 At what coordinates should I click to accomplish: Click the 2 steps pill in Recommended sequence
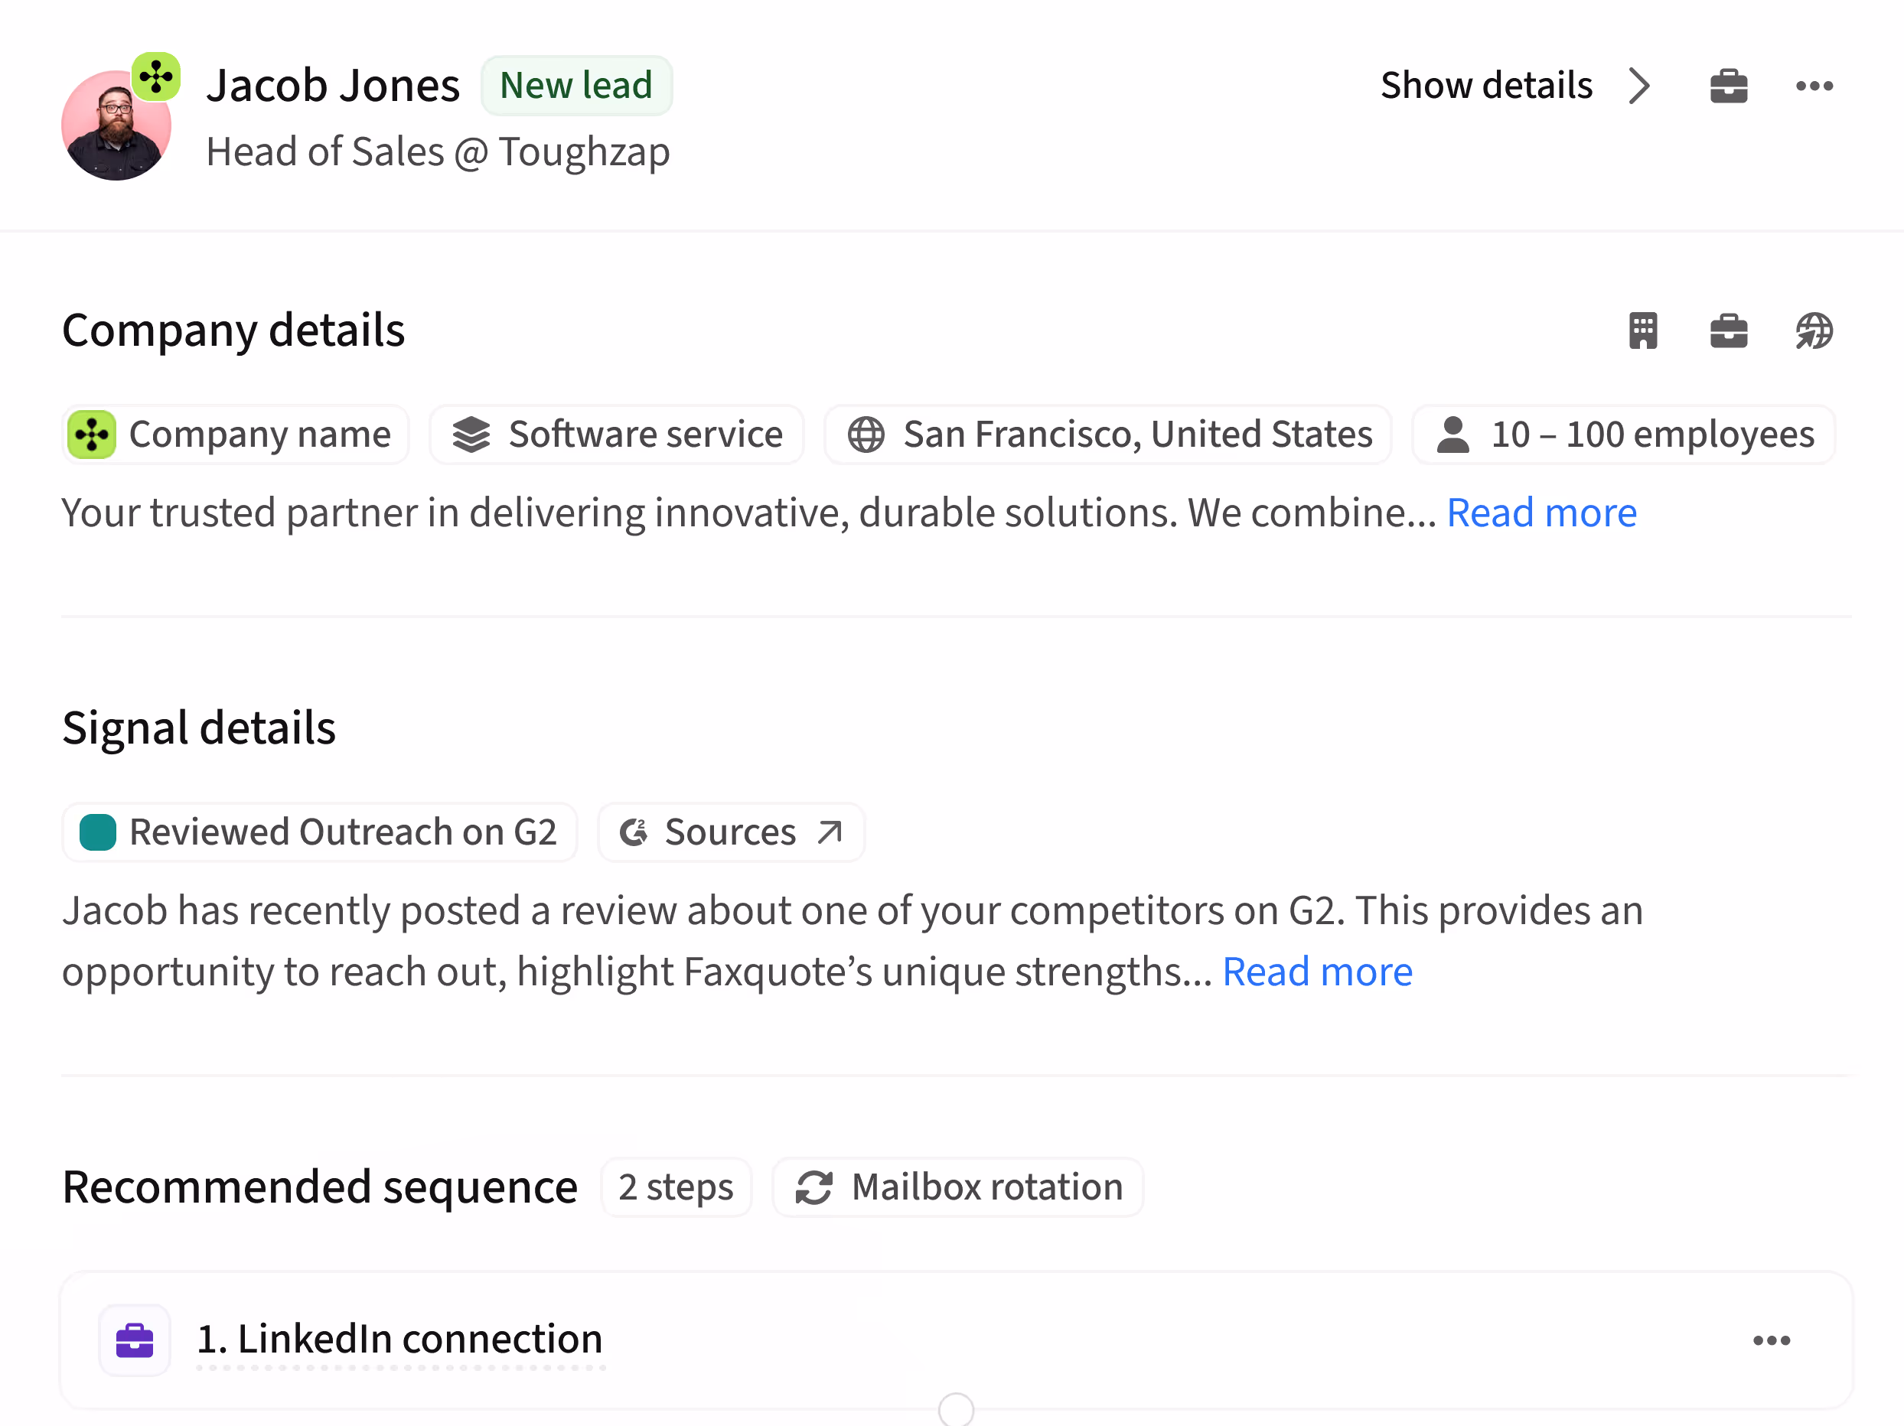pyautogui.click(x=677, y=1187)
